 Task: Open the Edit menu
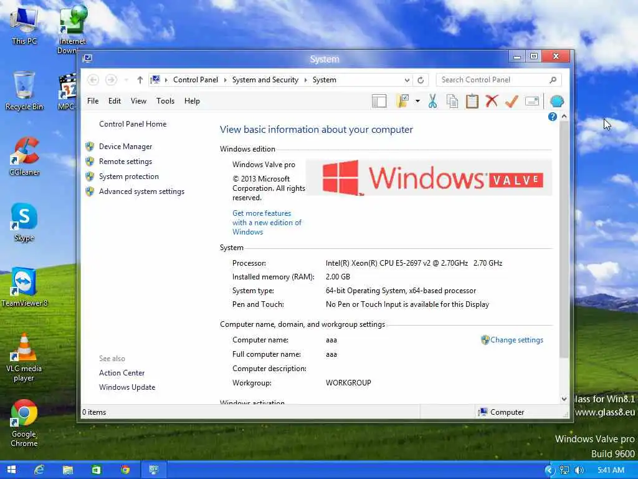tap(115, 101)
